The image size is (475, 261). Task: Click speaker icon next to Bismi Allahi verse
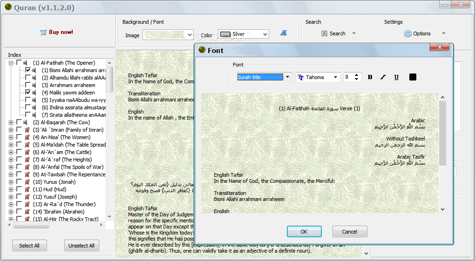pyautogui.click(x=34, y=70)
